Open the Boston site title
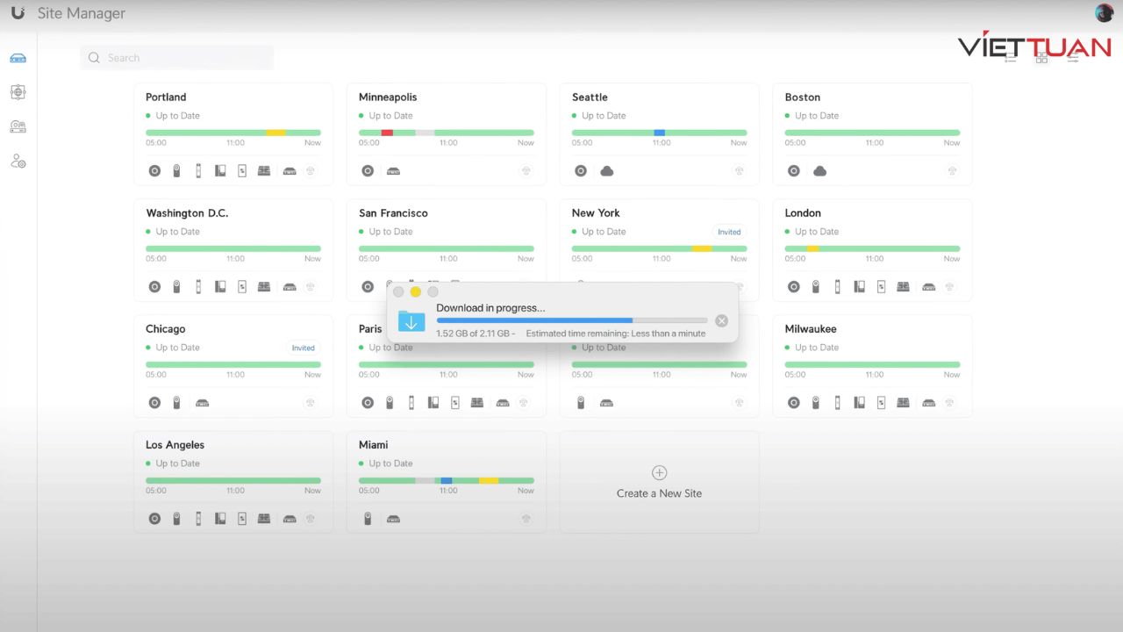 coord(803,97)
